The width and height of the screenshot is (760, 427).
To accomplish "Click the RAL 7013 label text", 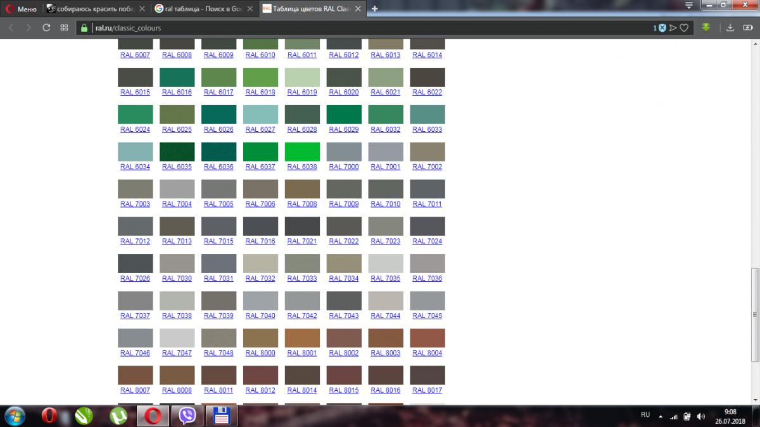I will 177,241.
